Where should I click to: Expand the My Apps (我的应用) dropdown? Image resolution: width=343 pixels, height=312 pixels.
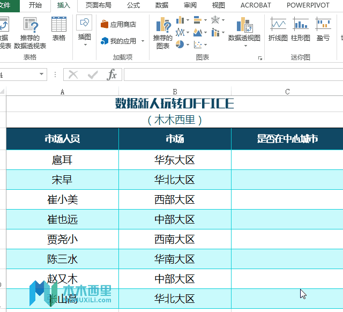143,41
